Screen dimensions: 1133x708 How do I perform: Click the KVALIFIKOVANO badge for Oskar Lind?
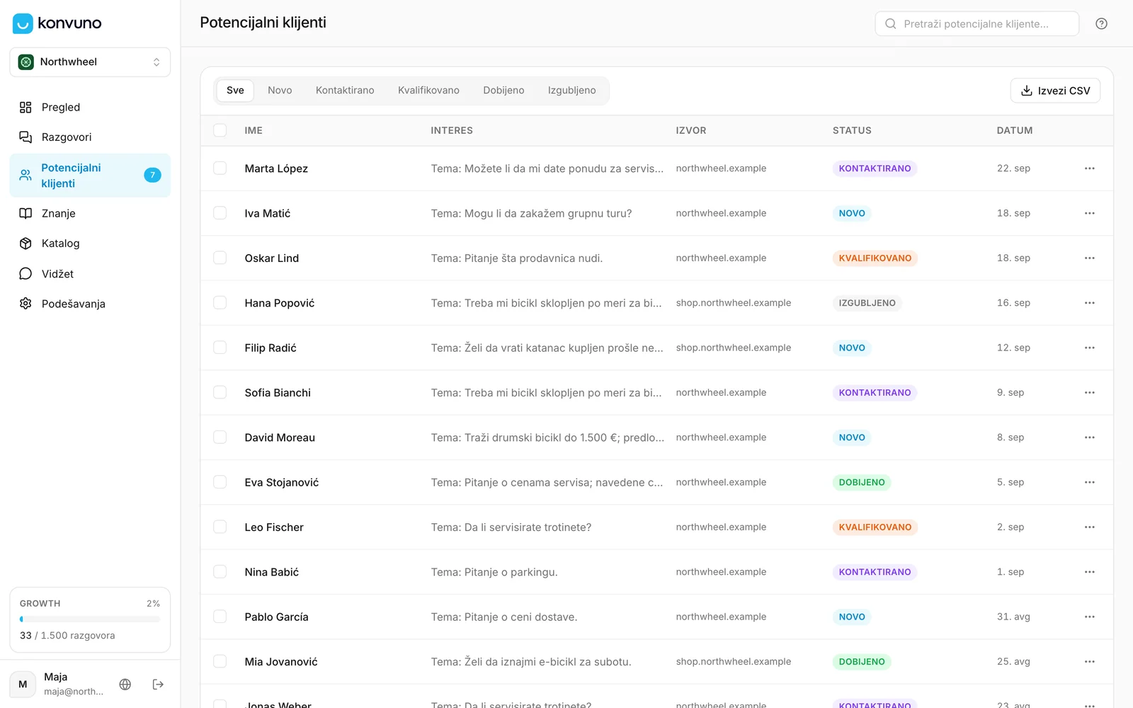(875, 258)
